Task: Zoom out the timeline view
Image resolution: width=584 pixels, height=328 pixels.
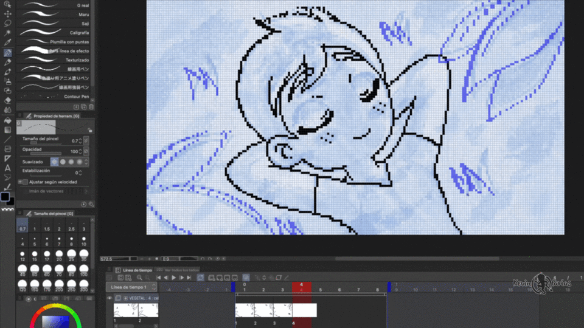Action: click(x=139, y=278)
